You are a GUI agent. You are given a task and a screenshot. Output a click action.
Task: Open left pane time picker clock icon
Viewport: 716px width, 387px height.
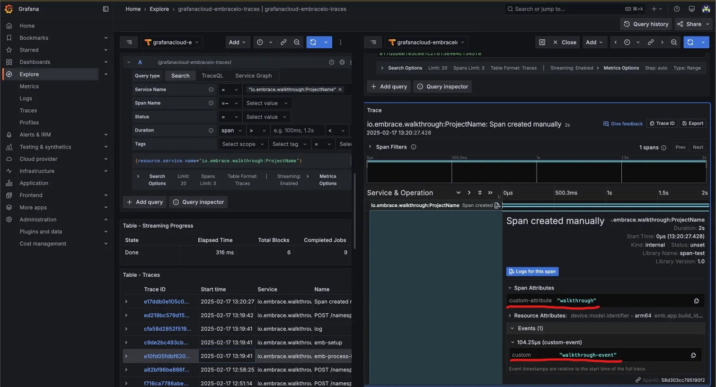260,42
